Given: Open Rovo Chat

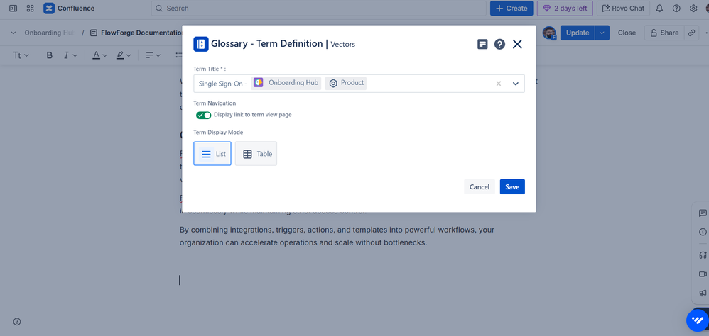Looking at the screenshot, I should 624,8.
